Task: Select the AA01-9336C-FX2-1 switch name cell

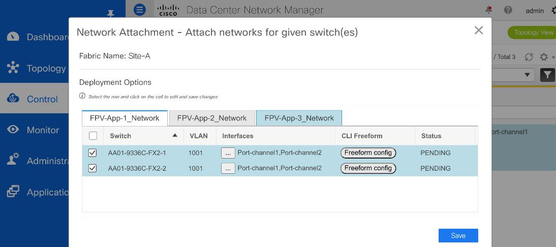Action: pos(137,153)
